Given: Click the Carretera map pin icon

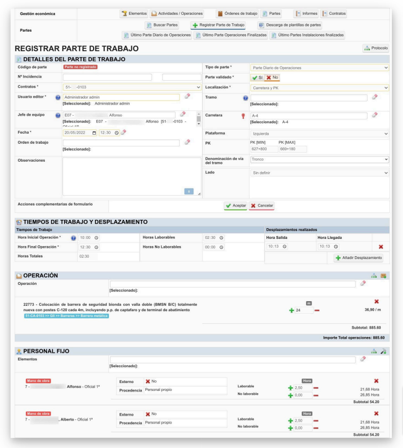Looking at the screenshot, I should coord(243,116).
